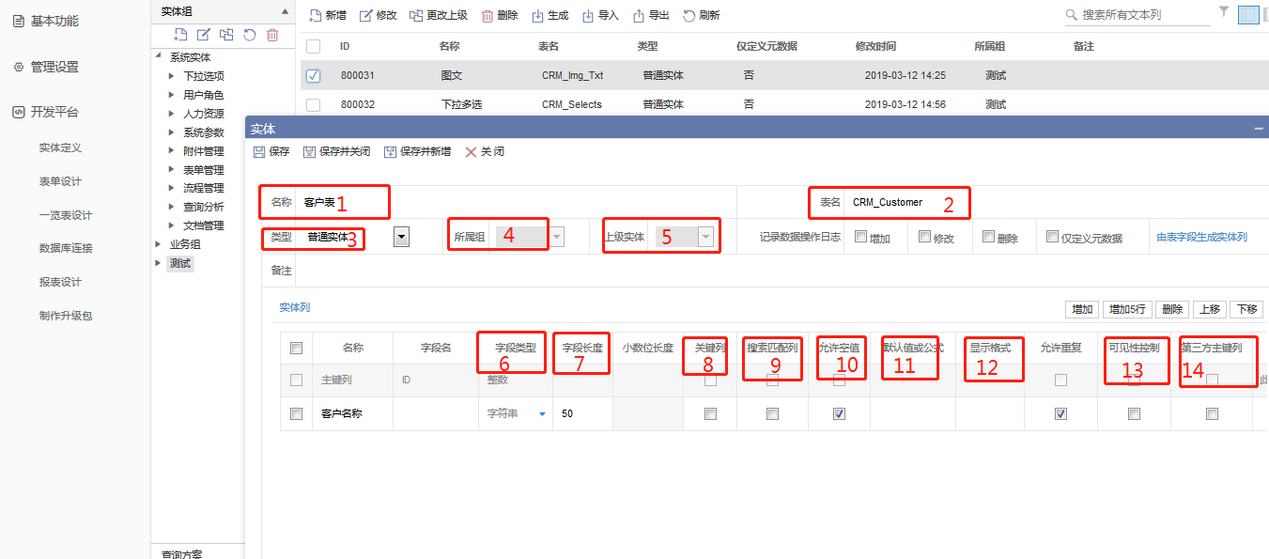Click the red 删除 trash icon in toolbar

click(x=487, y=15)
